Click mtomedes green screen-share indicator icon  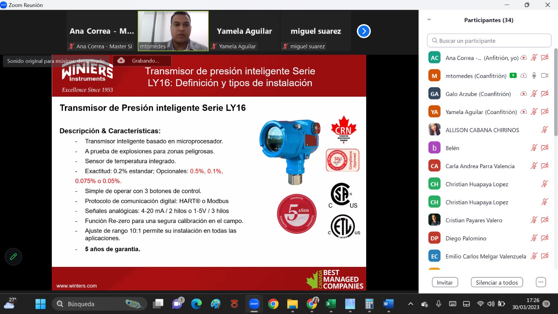513,75
